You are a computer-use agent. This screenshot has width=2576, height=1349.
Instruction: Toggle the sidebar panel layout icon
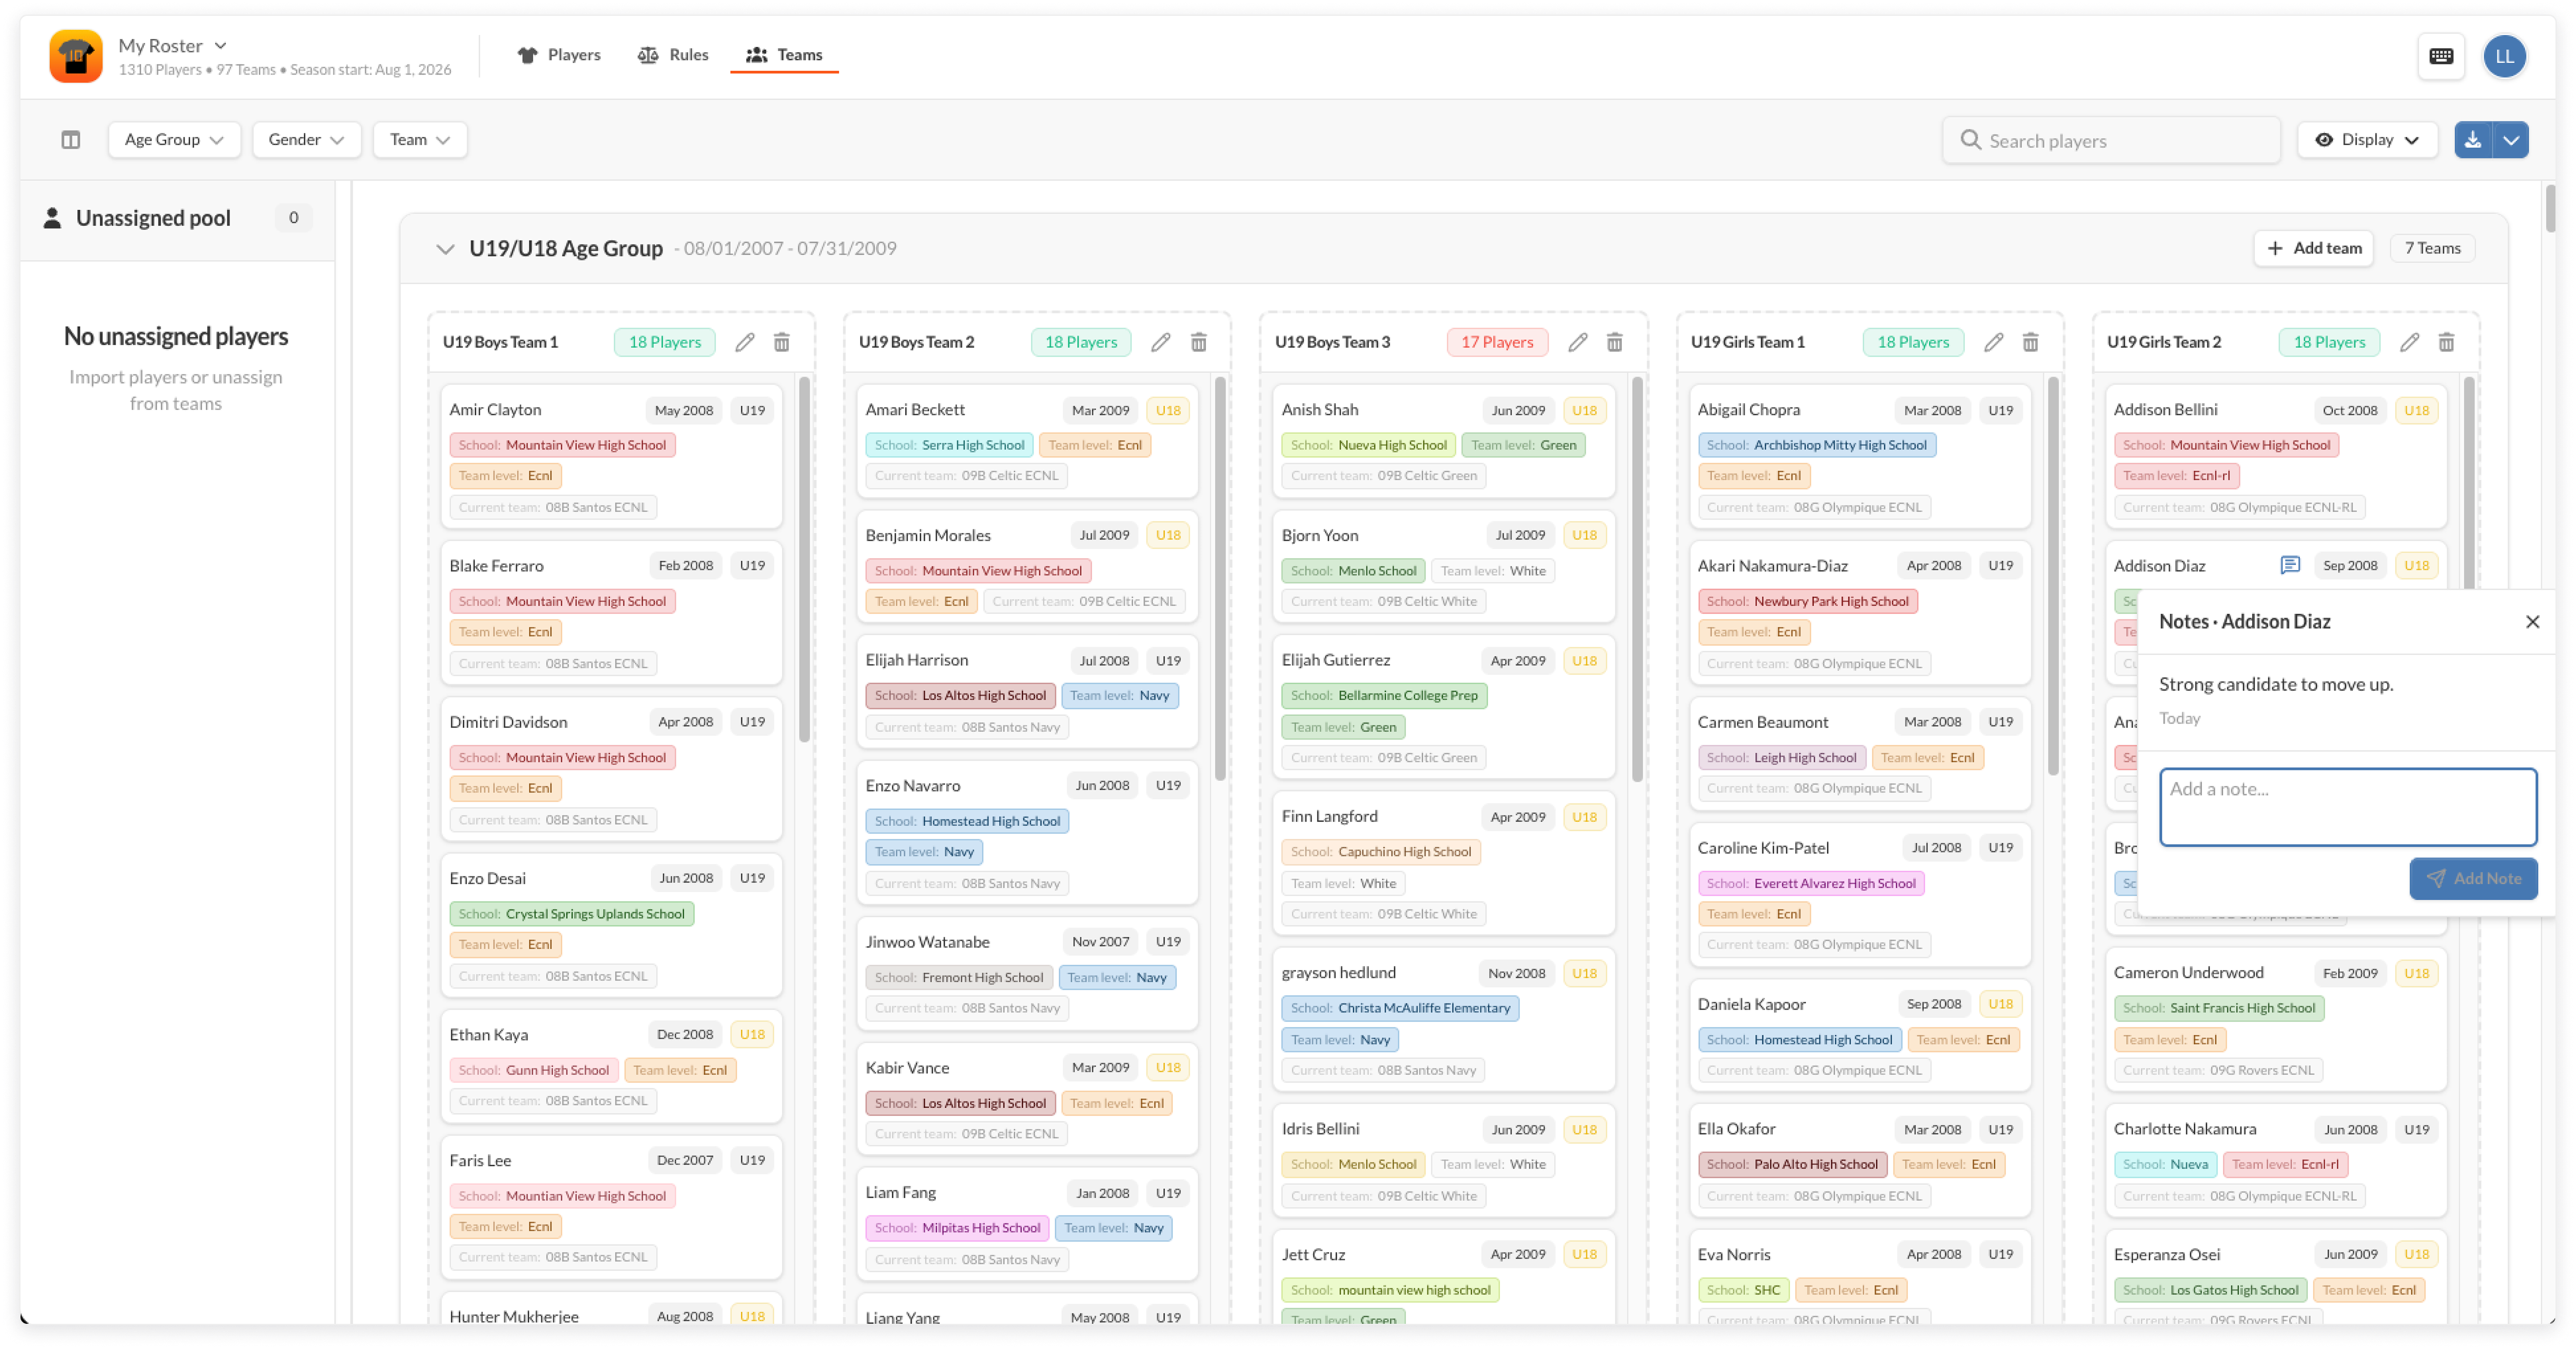point(70,140)
